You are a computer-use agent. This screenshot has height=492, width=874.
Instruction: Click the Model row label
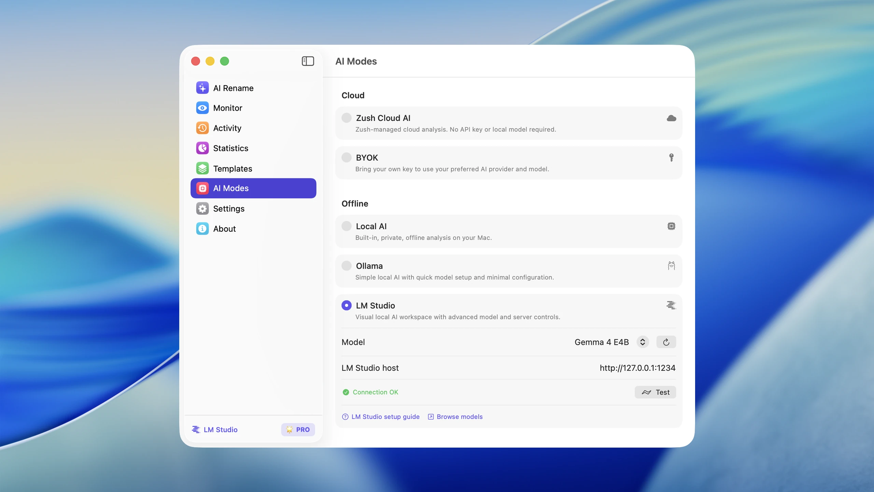coord(353,342)
